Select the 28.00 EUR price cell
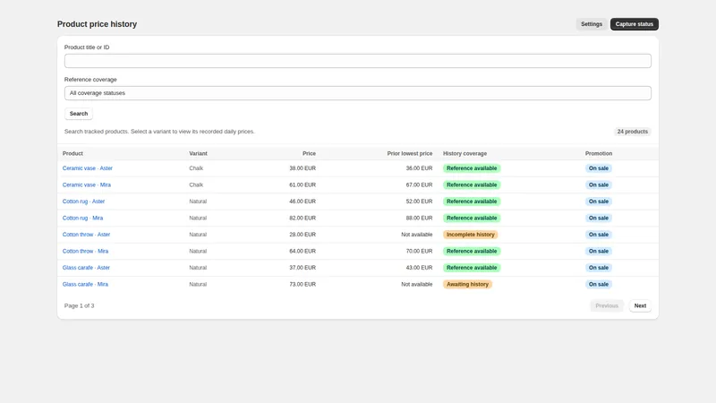 coord(303,235)
